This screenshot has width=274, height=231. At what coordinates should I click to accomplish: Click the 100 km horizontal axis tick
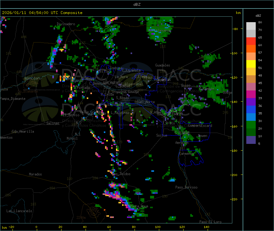click(158, 227)
